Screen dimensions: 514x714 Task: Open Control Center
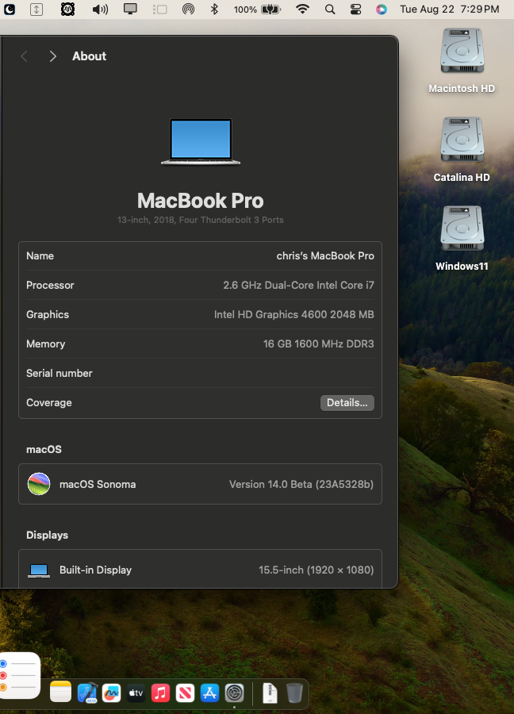click(x=355, y=9)
